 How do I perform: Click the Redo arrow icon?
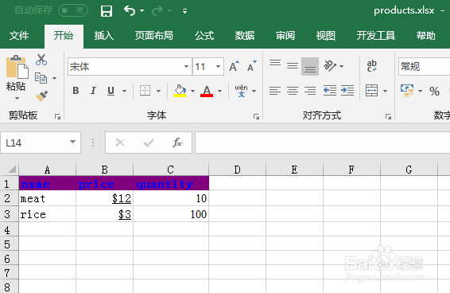[157, 10]
